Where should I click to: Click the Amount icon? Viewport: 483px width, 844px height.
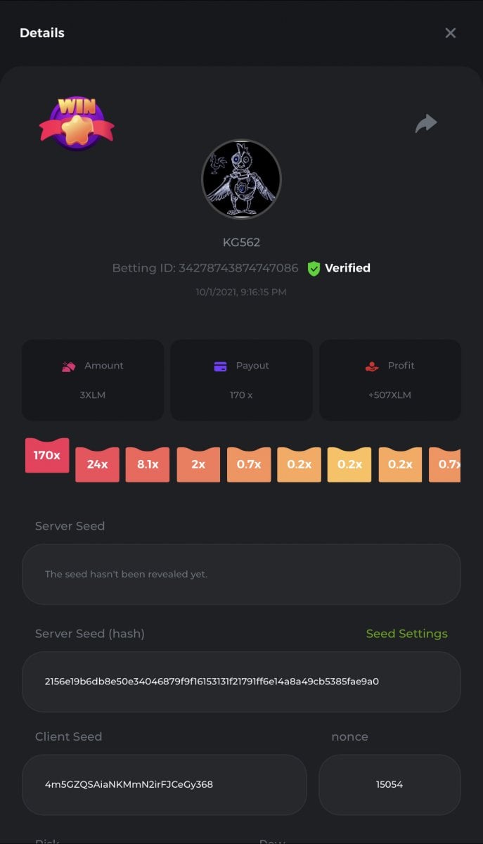coord(69,366)
